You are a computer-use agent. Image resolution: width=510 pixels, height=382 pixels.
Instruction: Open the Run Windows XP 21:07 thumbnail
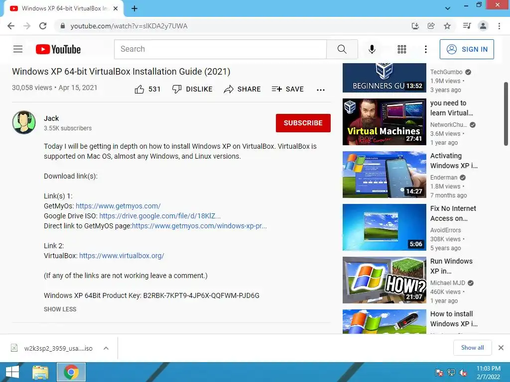tap(384, 280)
